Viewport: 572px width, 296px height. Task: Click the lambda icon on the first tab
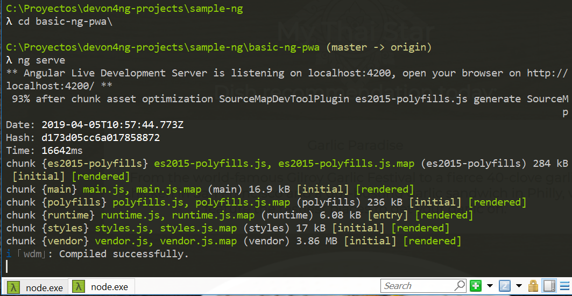(x=15, y=287)
